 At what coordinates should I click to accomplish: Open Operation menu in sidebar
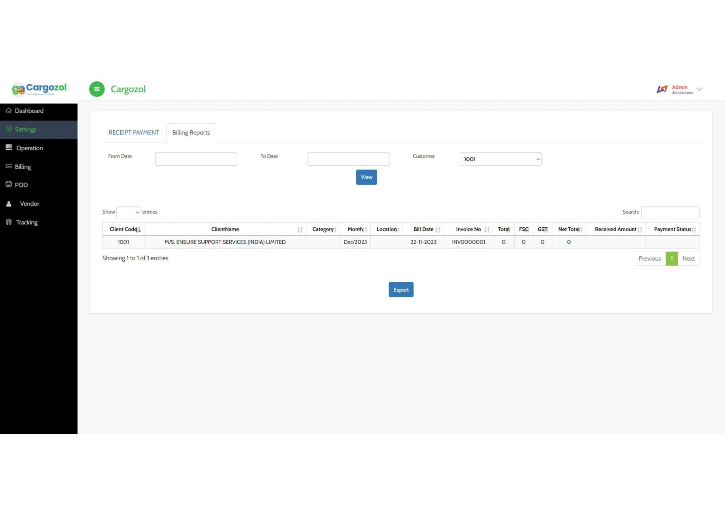coord(39,148)
